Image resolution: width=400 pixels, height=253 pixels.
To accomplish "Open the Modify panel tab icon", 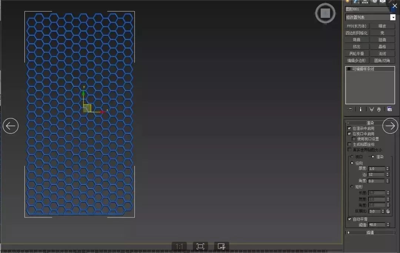I will (x=356, y=1).
